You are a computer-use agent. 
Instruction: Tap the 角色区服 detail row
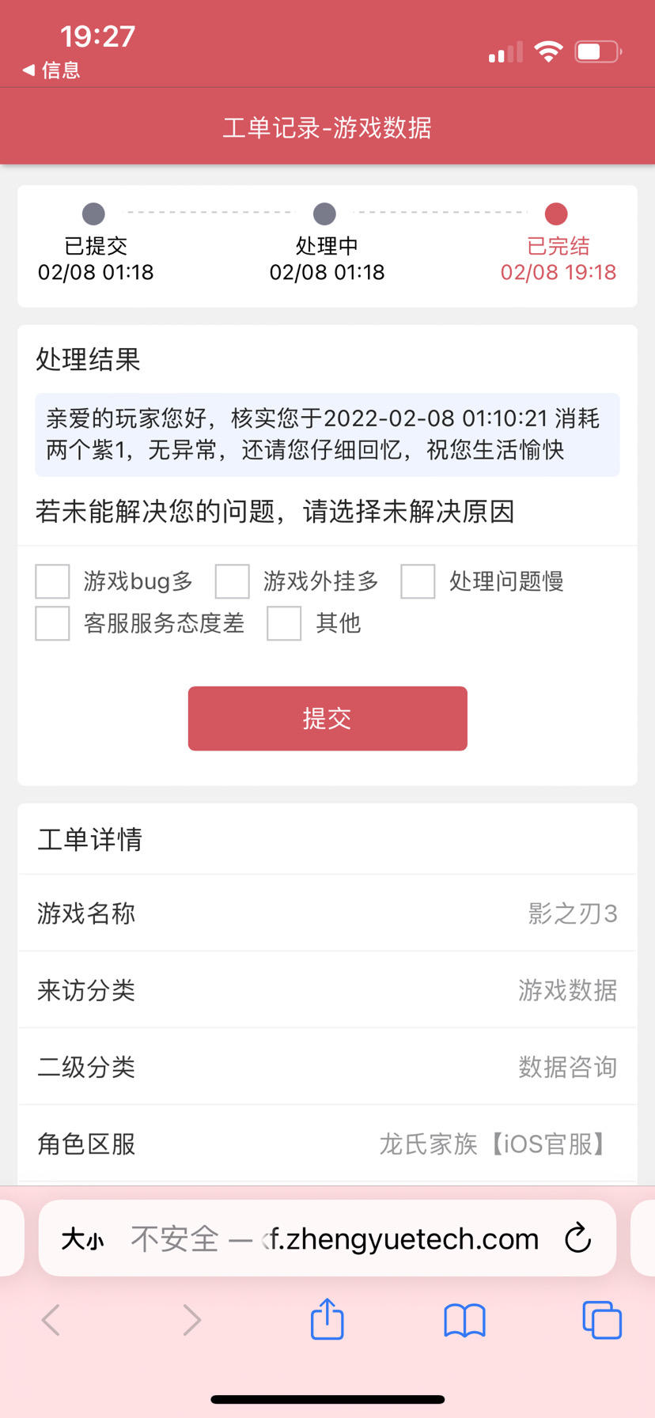[x=327, y=1144]
